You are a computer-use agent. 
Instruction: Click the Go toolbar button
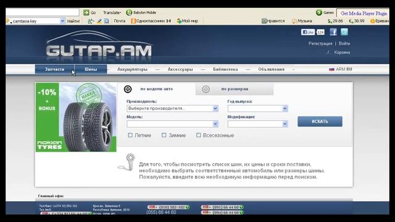tap(89, 12)
